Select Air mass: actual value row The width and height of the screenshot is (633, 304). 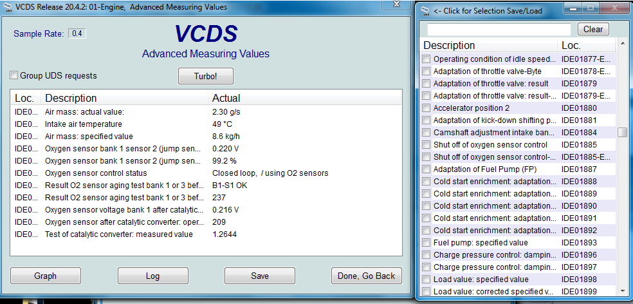(x=206, y=112)
